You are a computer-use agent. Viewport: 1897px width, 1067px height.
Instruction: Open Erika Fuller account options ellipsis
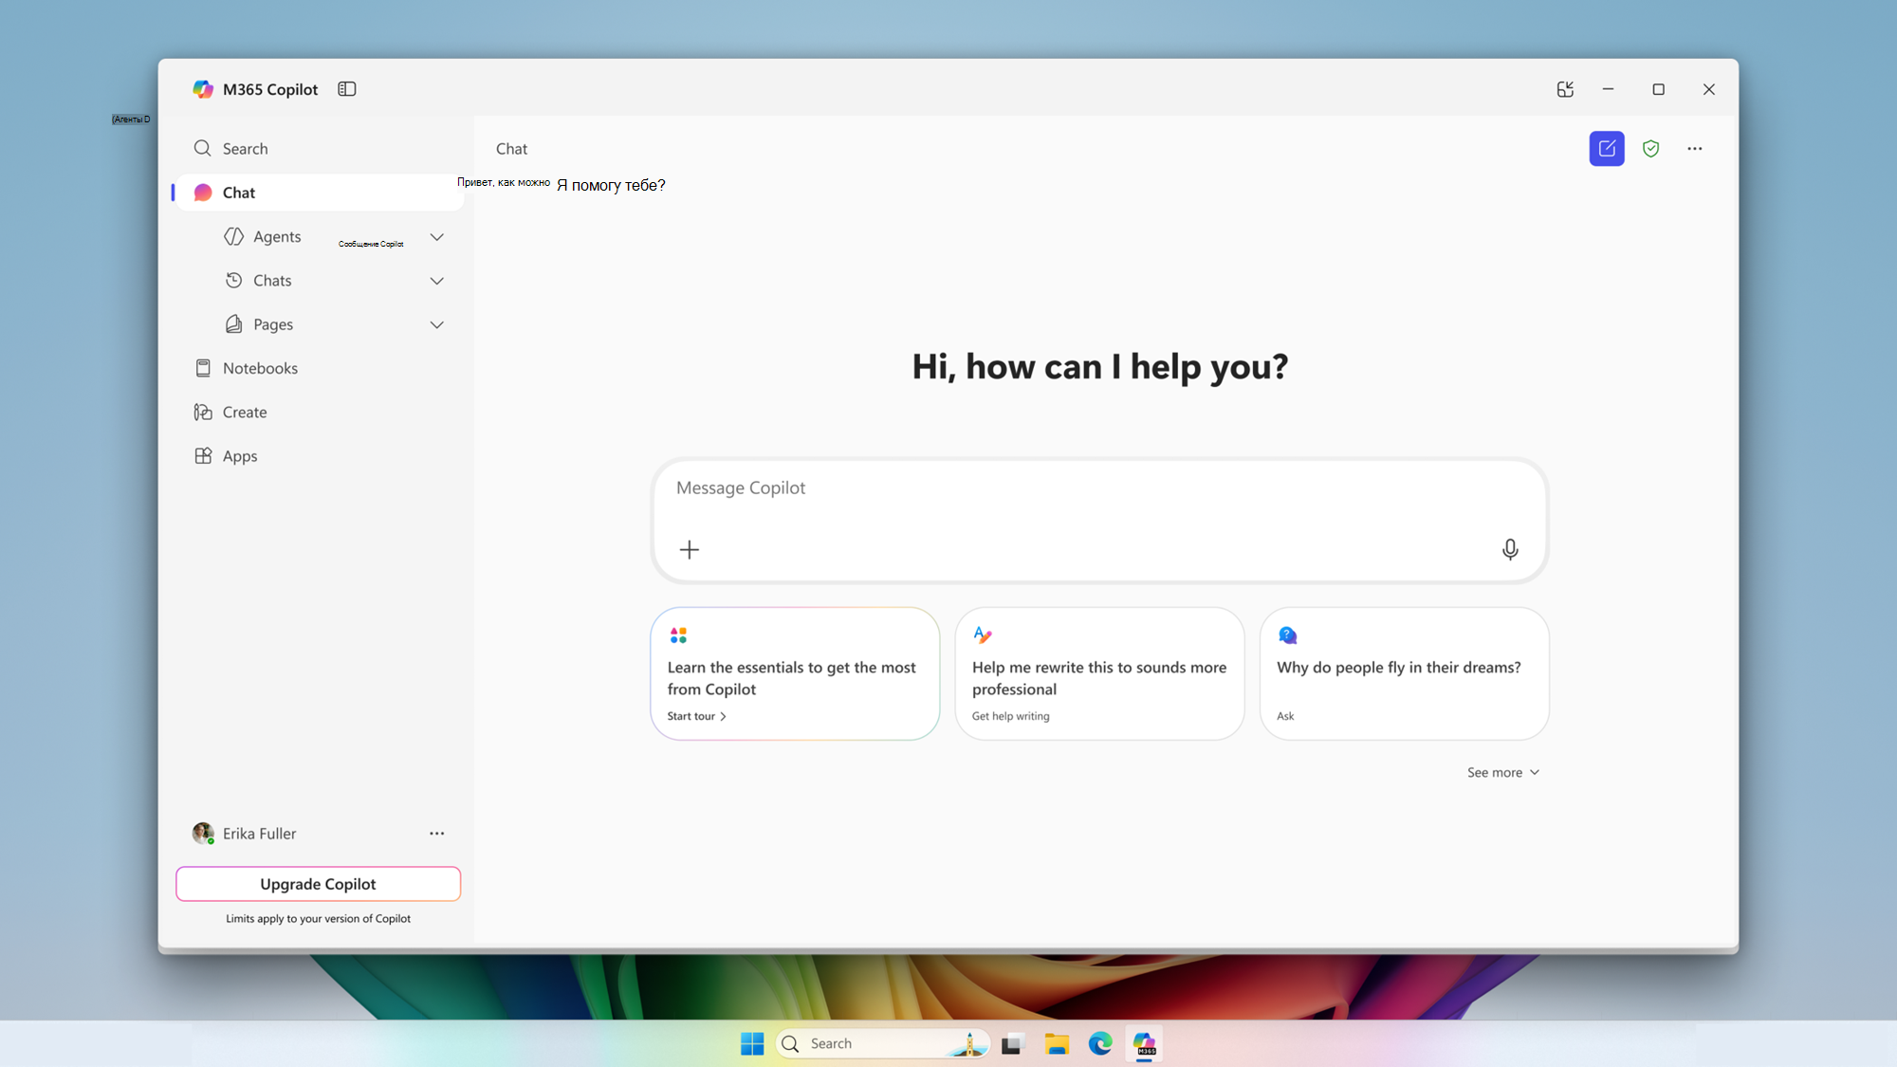[436, 834]
